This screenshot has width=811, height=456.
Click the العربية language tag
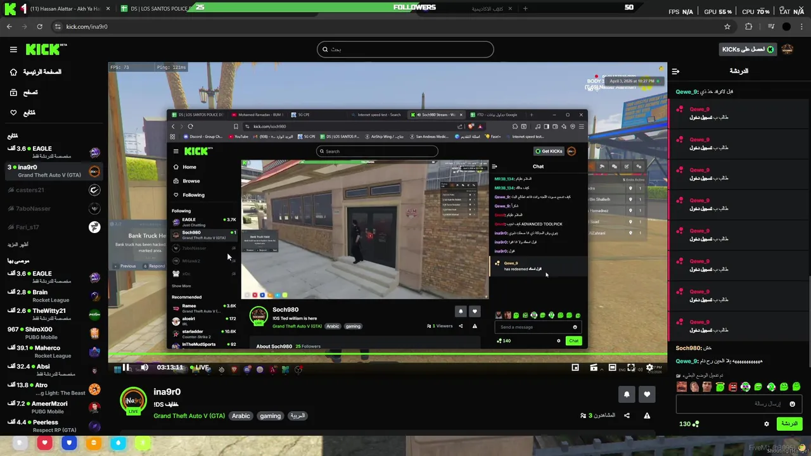click(297, 416)
